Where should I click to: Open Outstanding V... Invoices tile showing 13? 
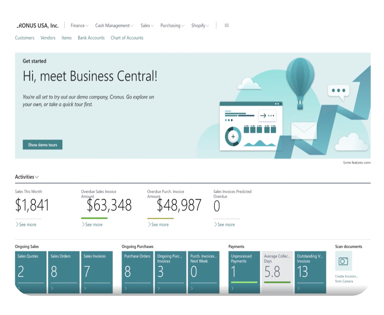(x=310, y=272)
